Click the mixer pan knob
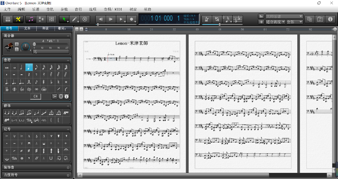The width and height of the screenshot is (338, 179). coord(26,46)
